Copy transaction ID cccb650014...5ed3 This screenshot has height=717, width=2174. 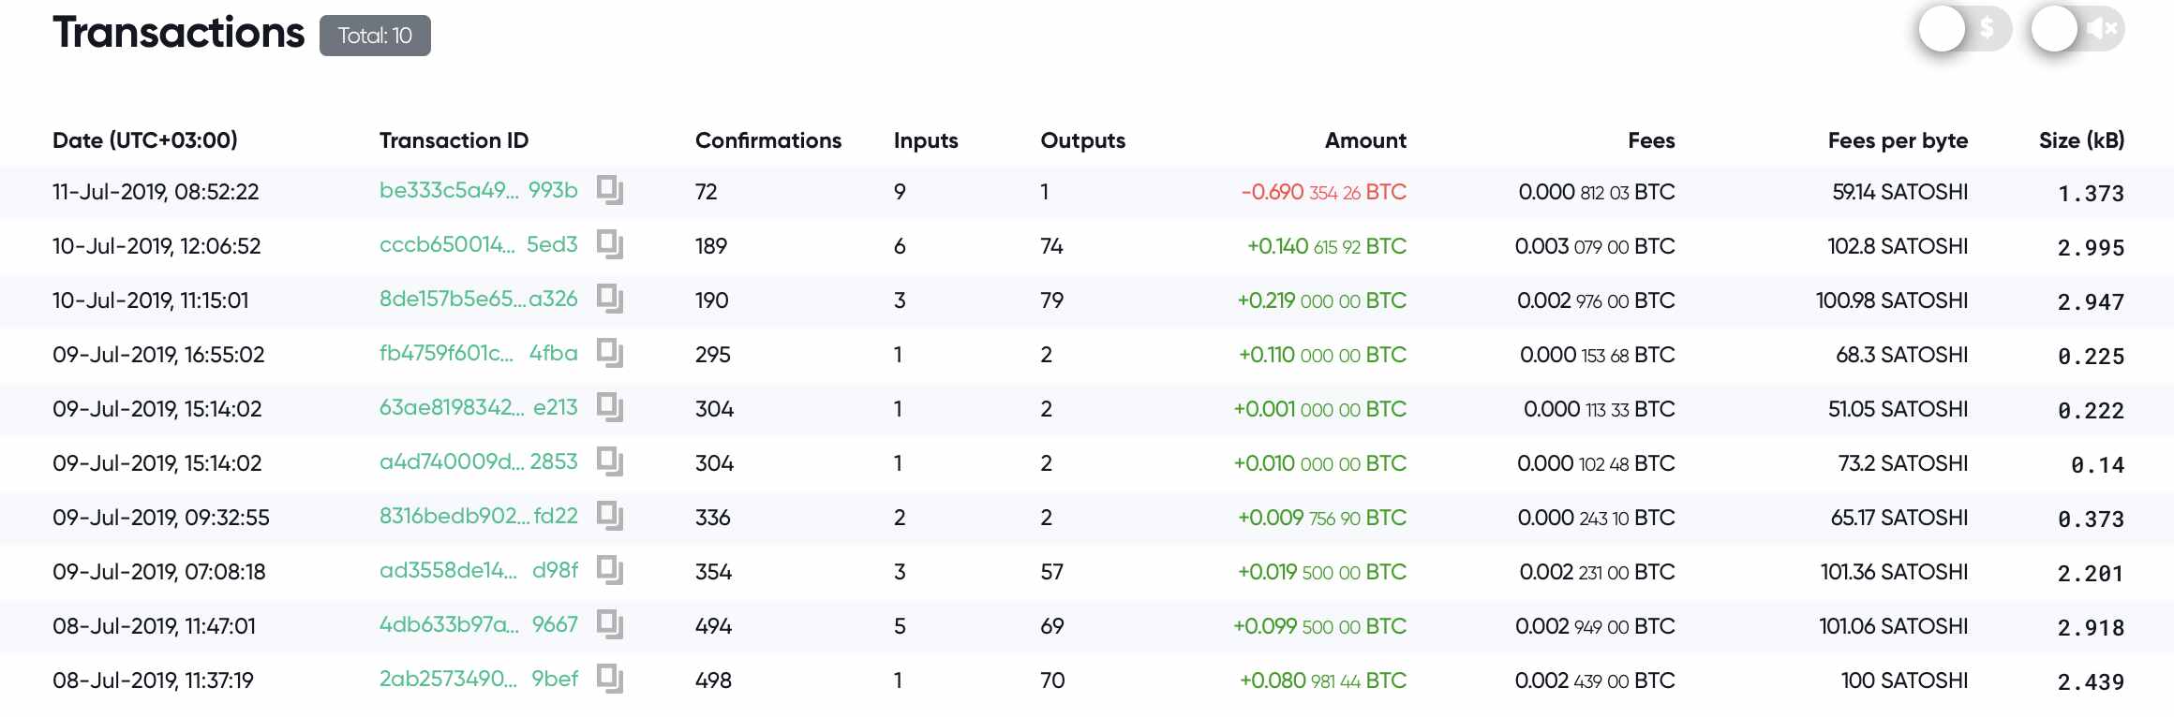point(610,245)
